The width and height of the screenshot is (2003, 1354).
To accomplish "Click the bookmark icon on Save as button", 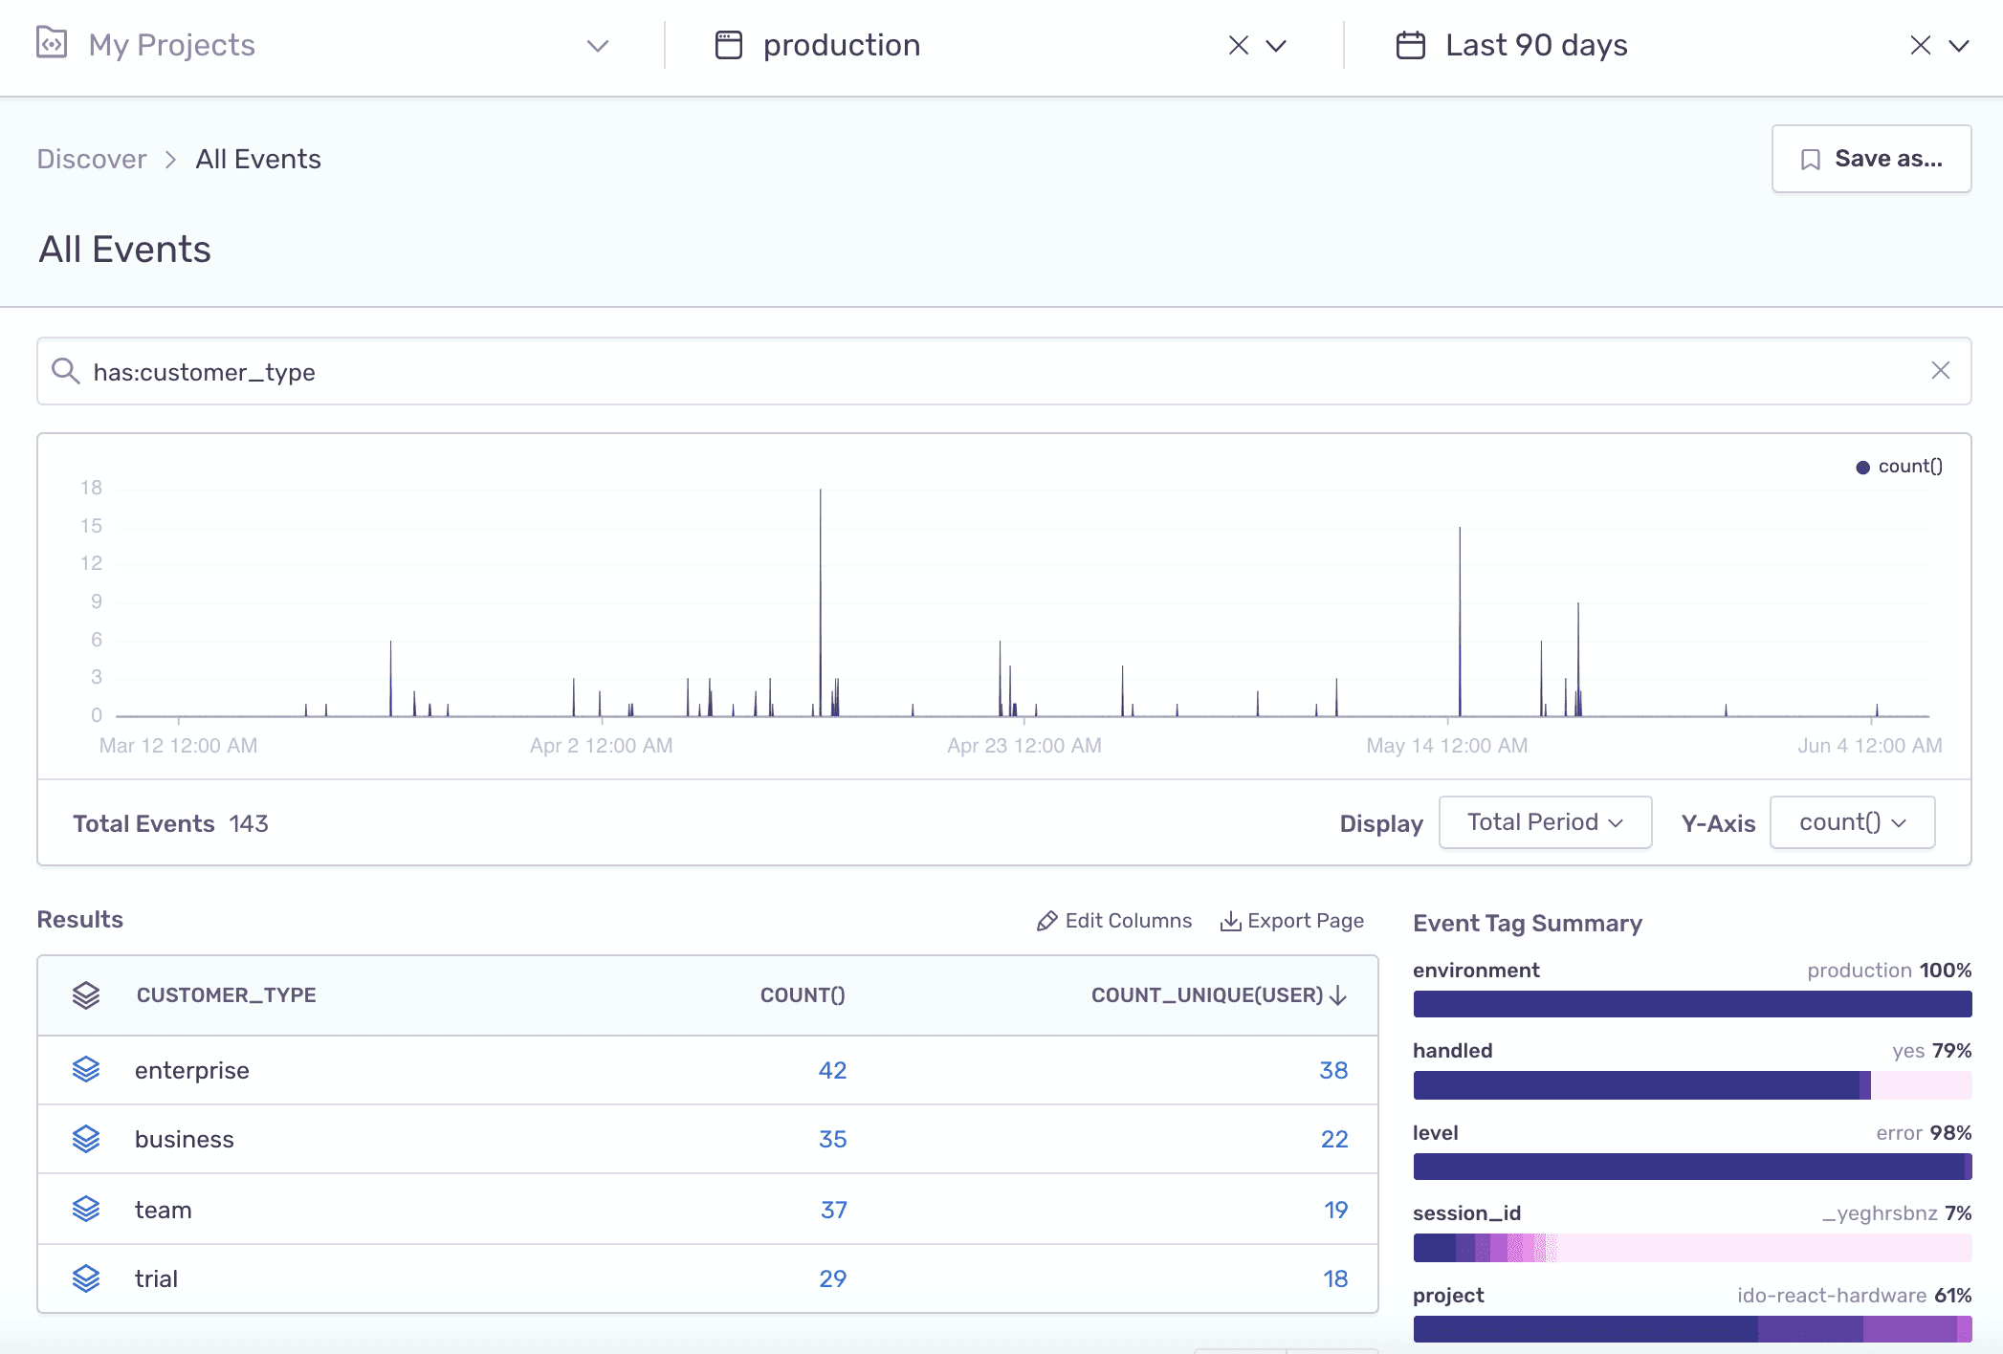I will pos(1811,159).
